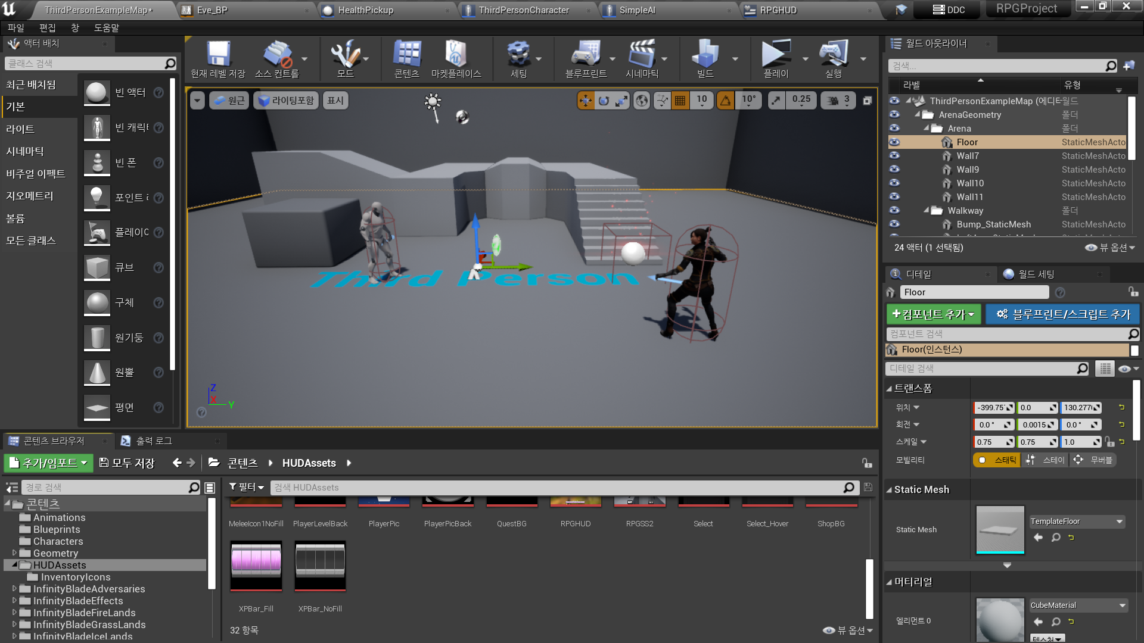Click the Build toolbar icon
This screenshot has width=1144, height=643.
click(705, 55)
